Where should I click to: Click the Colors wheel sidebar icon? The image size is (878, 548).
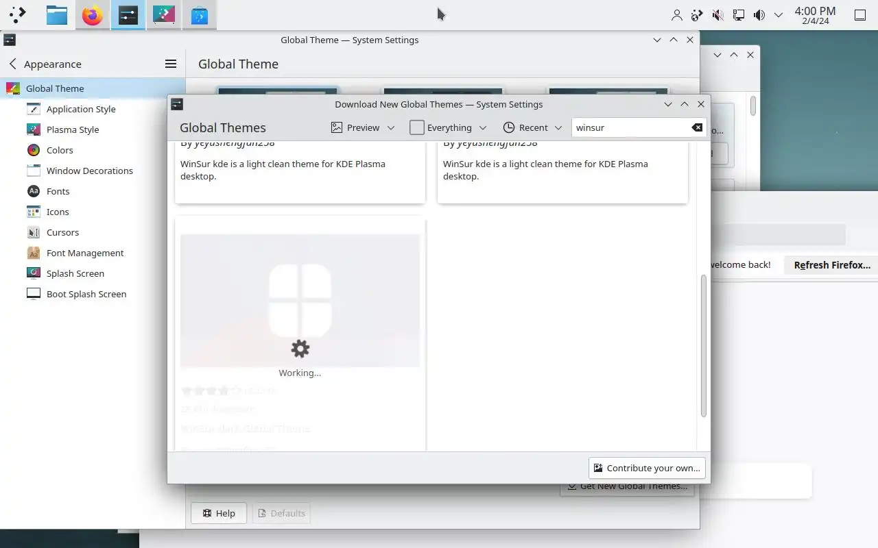34,150
